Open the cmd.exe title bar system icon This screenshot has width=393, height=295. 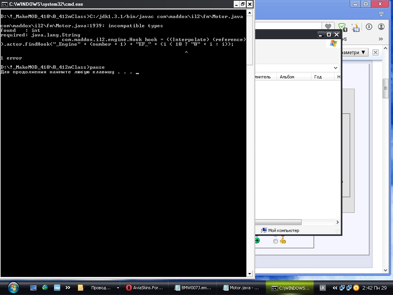coord(5,4)
